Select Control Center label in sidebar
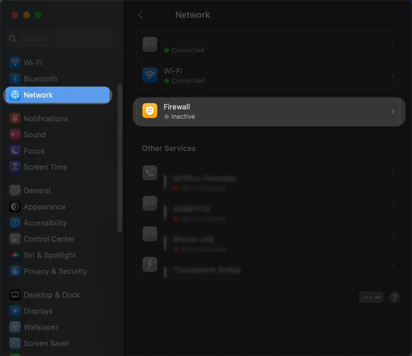 click(49, 239)
